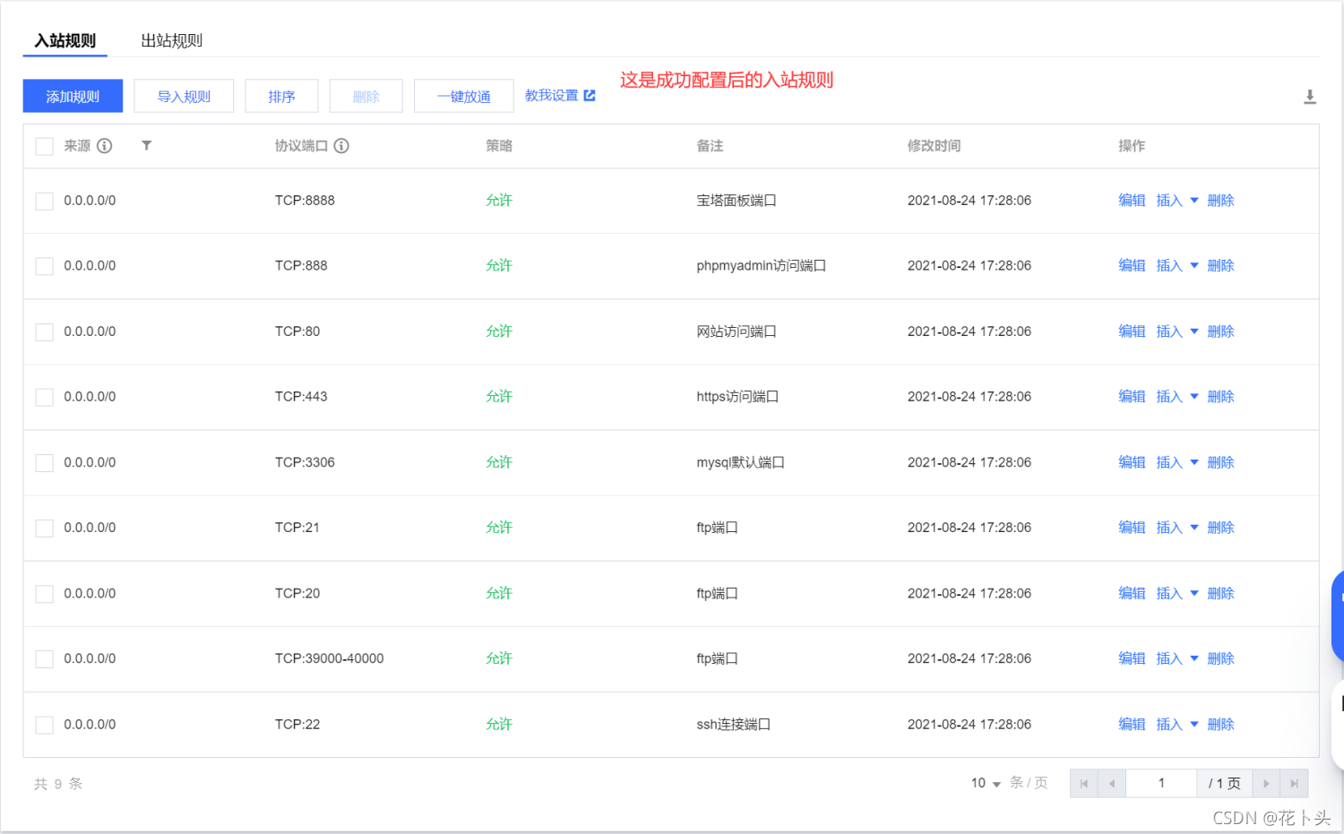Check the TCP:20 rule checkbox
The image size is (1344, 834).
tap(44, 593)
